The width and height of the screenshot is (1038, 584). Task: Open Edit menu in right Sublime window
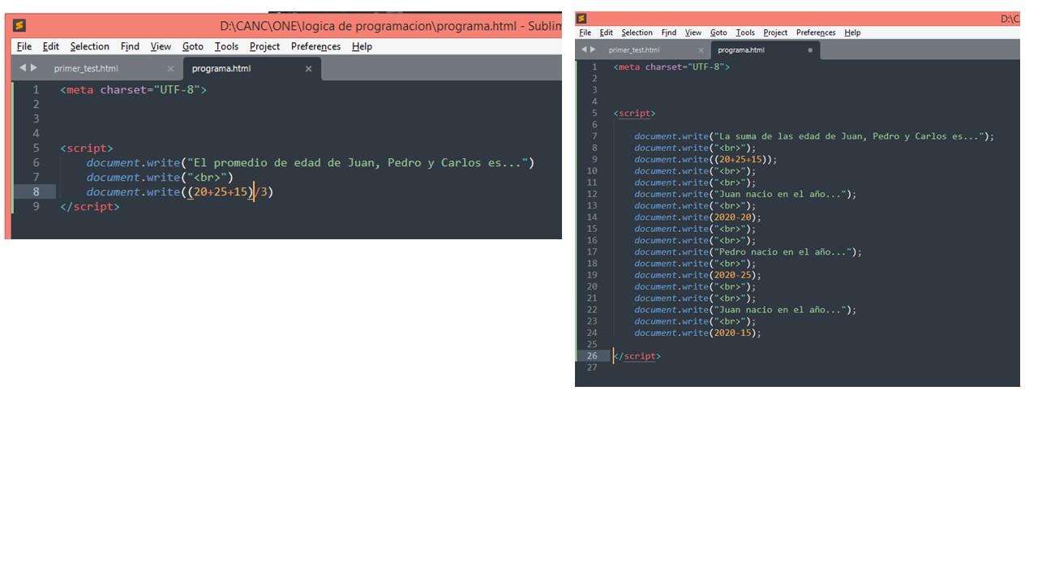(606, 32)
